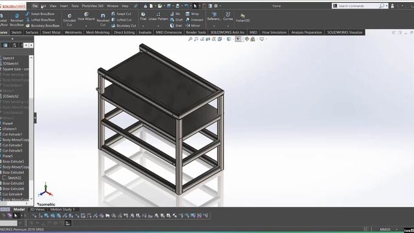Select the Lofted Boss/Base tool

click(40, 20)
